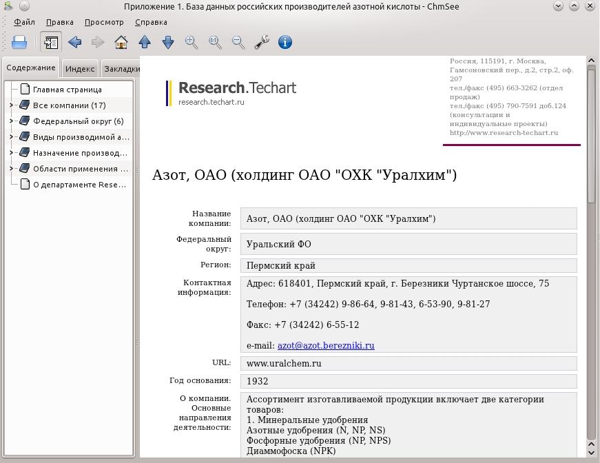Screen dimensions: 600x463
Task: Expand the Виды производимой node
Action: [x=12, y=136]
